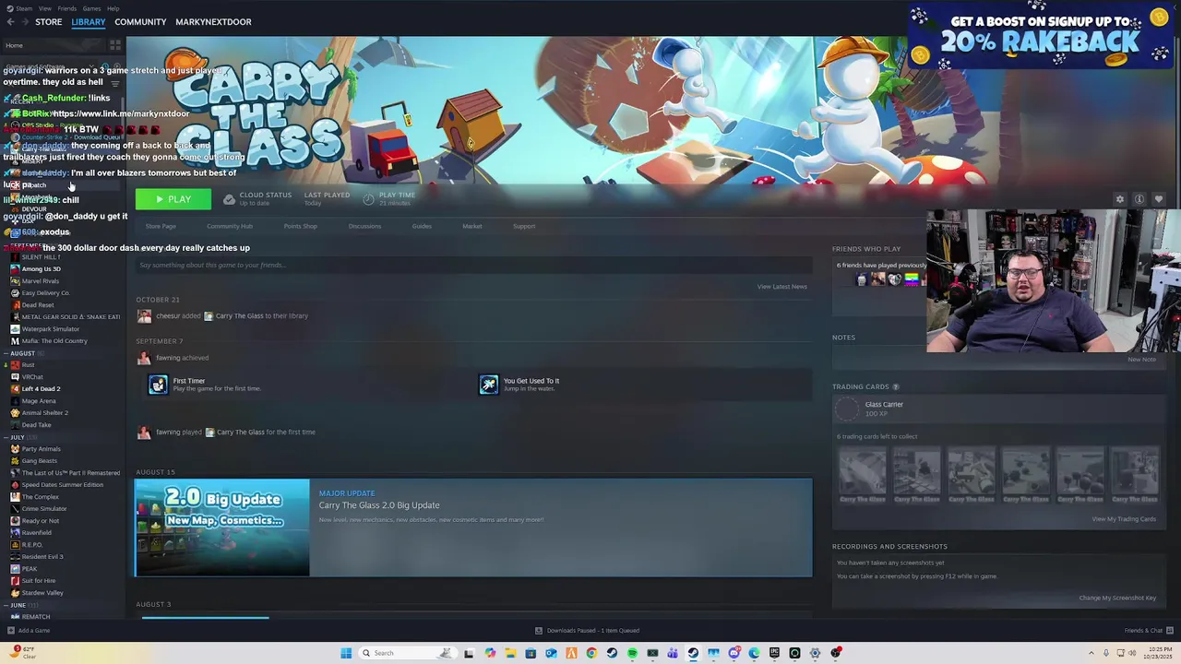Show hidden system tray icons
Viewport: 1181px width, 664px height.
tap(1092, 653)
